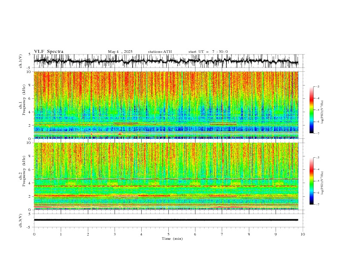Viewport: 341px width, 263px height.
Task: Click the ch.1 PSD color scale bar
Action: [312, 110]
